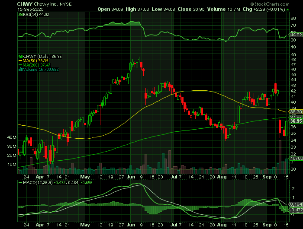Click the 0.184 MACD signal value tag
This screenshot has height=229, width=303.
tap(296, 204)
